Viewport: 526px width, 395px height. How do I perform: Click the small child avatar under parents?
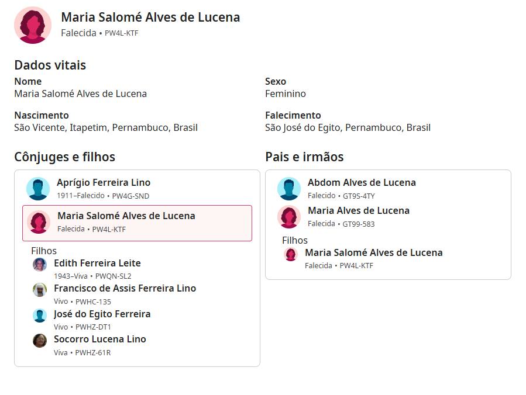(291, 254)
